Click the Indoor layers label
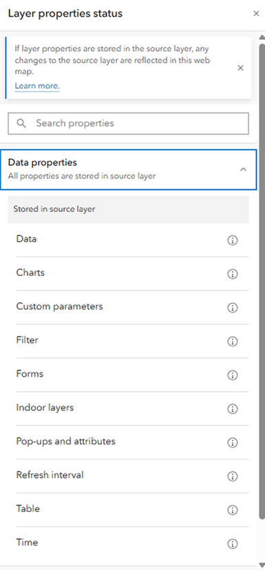This screenshot has height=570, width=265. tap(45, 408)
